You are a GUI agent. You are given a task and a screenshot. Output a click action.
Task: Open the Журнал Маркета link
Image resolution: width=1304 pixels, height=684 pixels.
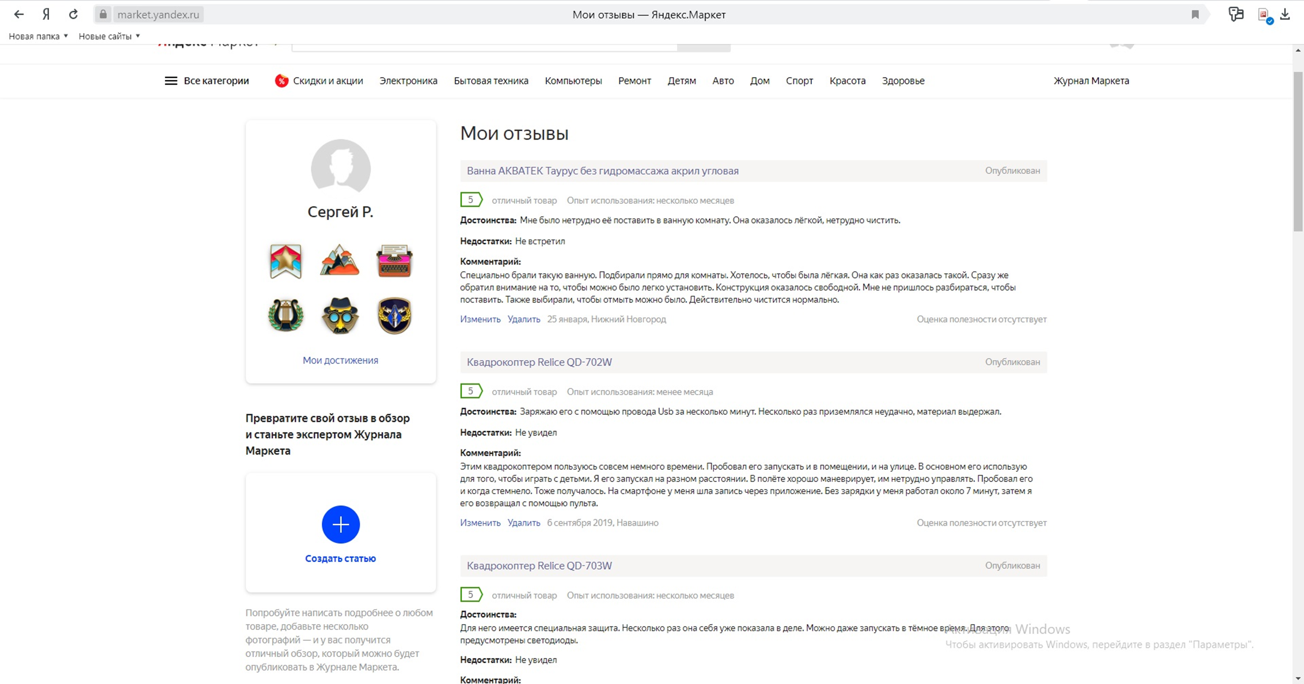pos(1091,81)
